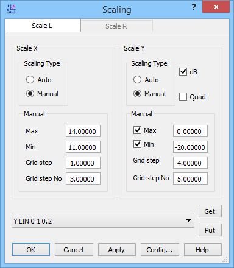Click the Scale X Grid step No field

83,178
